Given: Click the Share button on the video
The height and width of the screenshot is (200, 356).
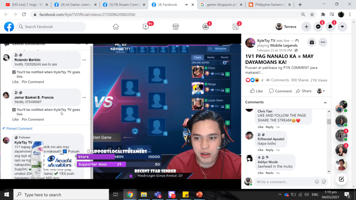Looking at the screenshot, I should (x=304, y=91).
